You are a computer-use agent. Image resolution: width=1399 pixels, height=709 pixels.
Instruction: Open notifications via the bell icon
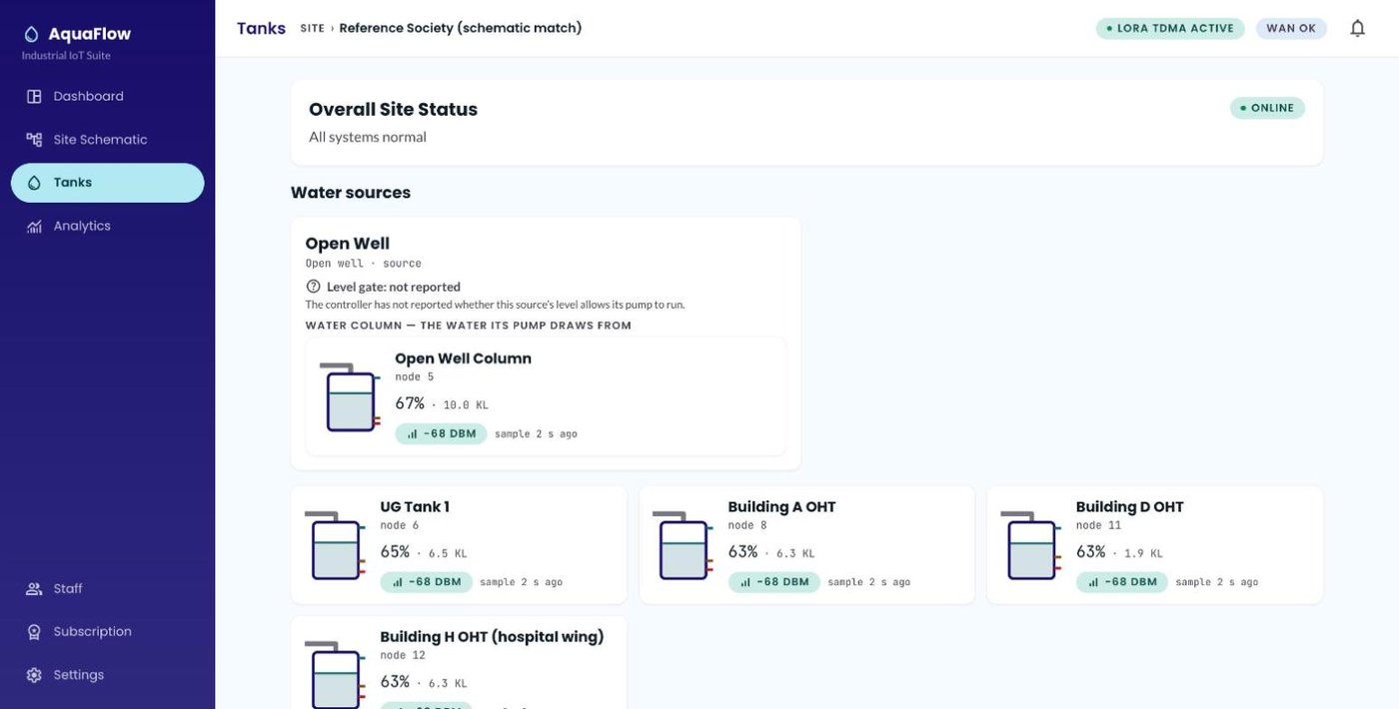pyautogui.click(x=1357, y=28)
